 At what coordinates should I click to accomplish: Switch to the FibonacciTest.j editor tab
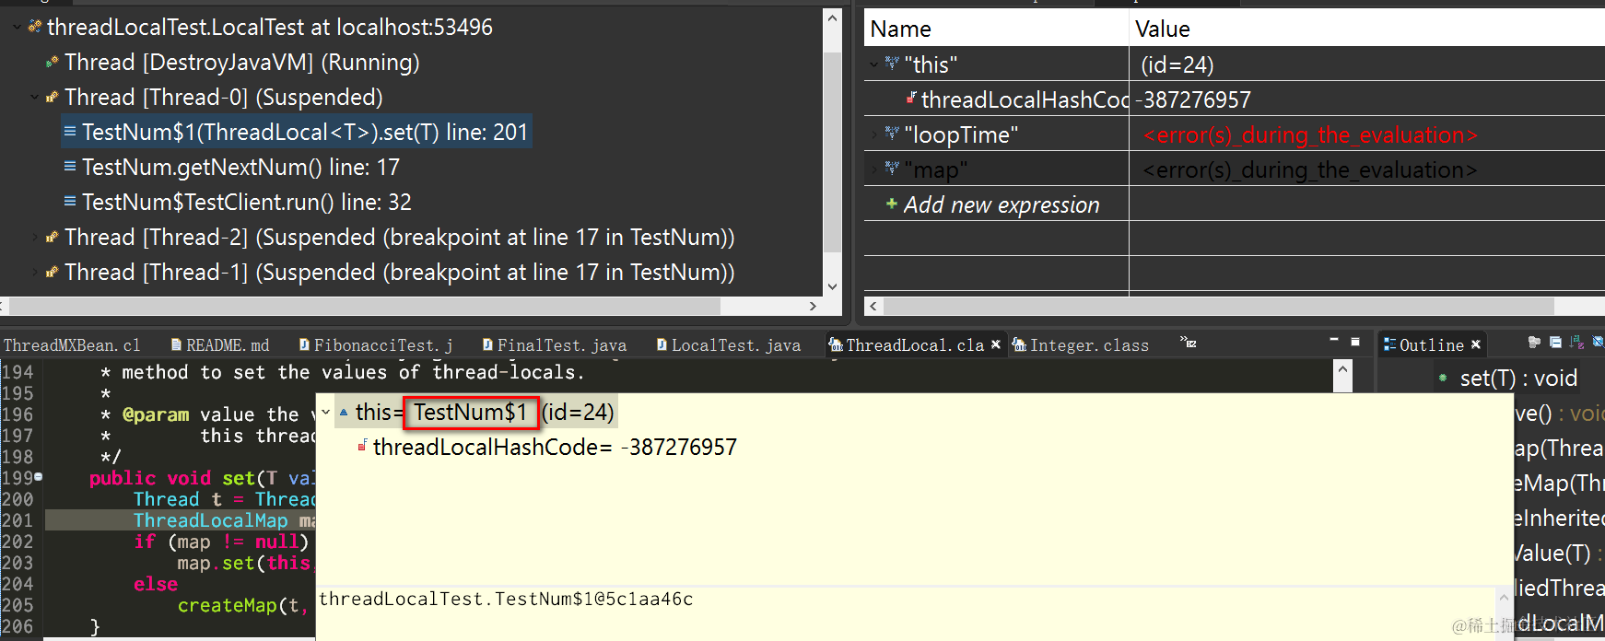click(375, 345)
